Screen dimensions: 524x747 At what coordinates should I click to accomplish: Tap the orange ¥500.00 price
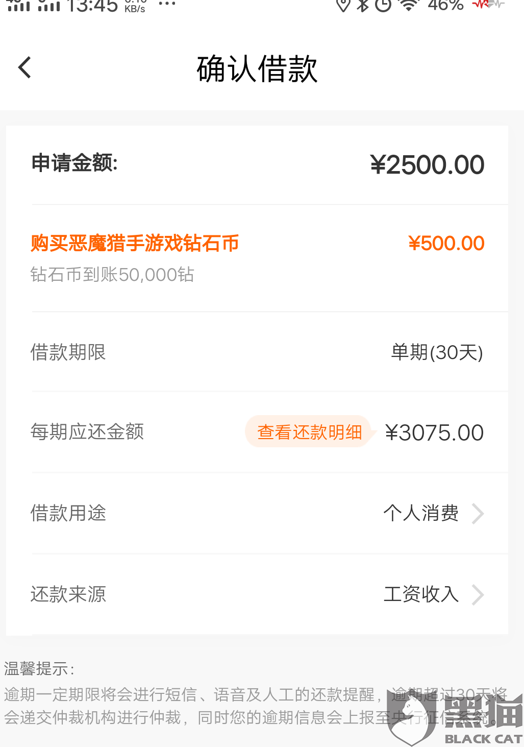[x=446, y=244]
